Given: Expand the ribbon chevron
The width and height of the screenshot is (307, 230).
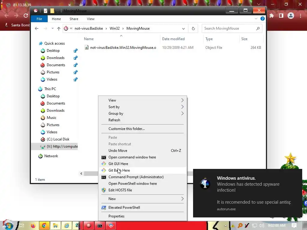Looking at the screenshot, I should [x=256, y=19].
